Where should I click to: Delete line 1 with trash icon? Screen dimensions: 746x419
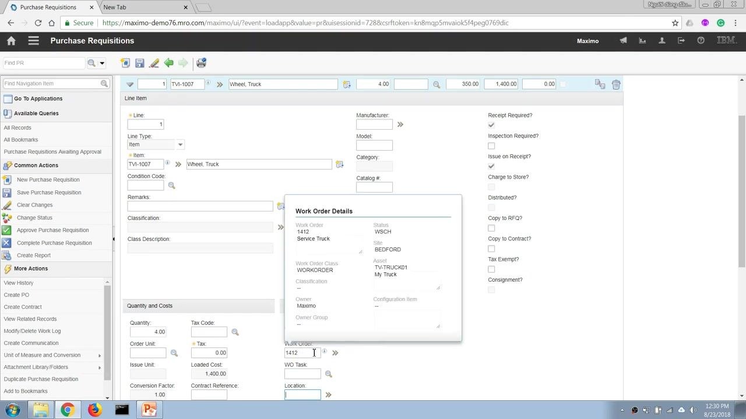[x=616, y=84]
